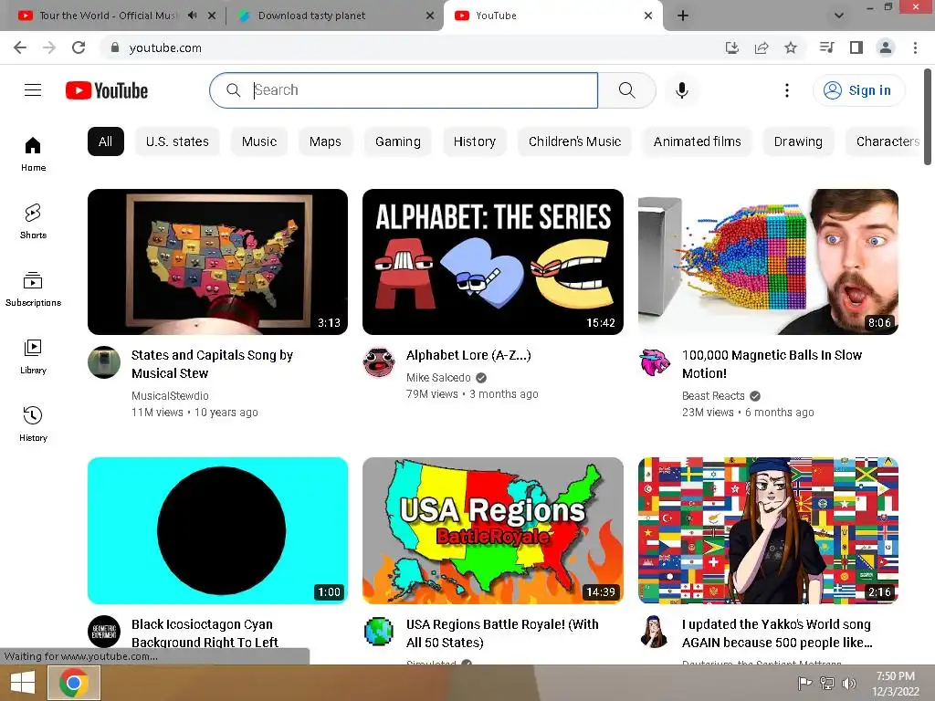The image size is (935, 701).
Task: Go to Home in sidebar
Action: tap(33, 153)
